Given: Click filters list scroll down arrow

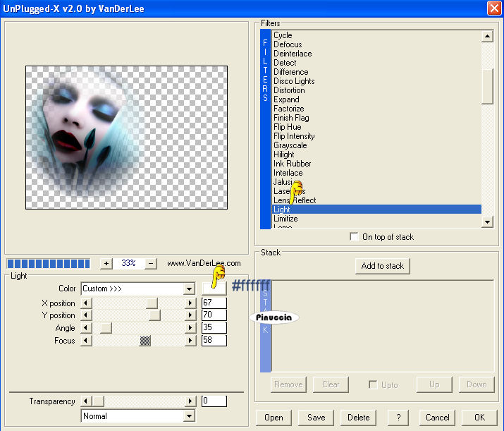Looking at the screenshot, I should coord(487,222).
